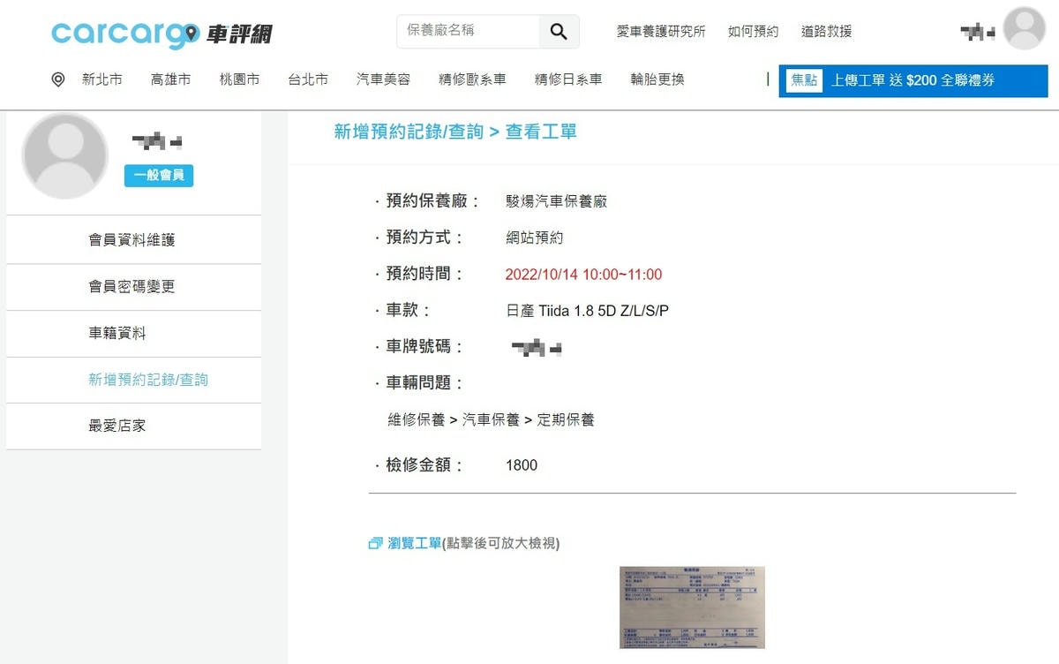Image resolution: width=1059 pixels, height=664 pixels.
Task: Click the red 2022/10/14 10:00~11:00 time
Action: 583,275
